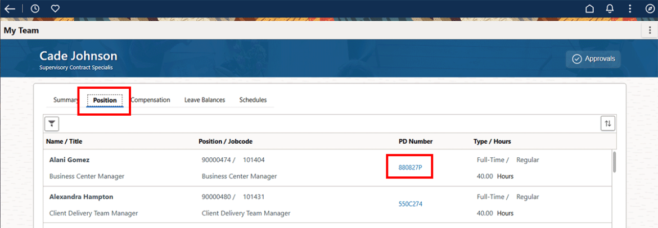Go to the Home page icon
The width and height of the screenshot is (658, 228).
pyautogui.click(x=589, y=9)
